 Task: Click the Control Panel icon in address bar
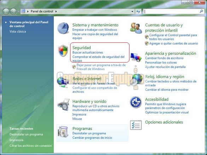click(x=23, y=11)
